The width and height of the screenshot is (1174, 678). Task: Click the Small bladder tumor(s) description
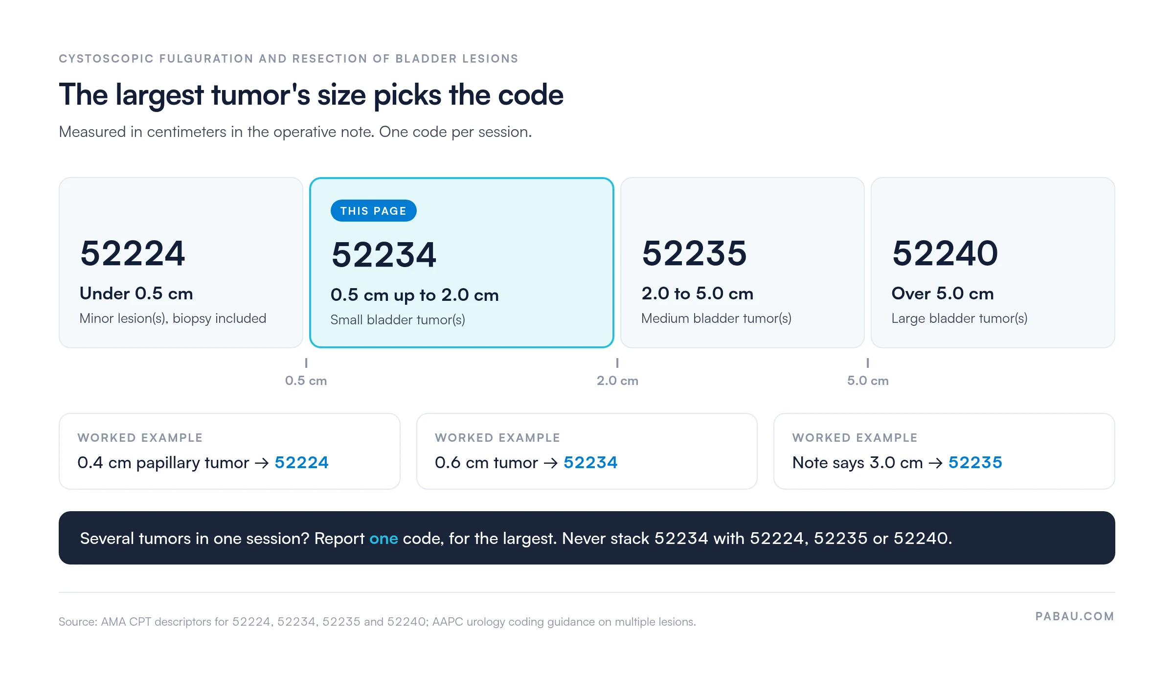point(398,319)
